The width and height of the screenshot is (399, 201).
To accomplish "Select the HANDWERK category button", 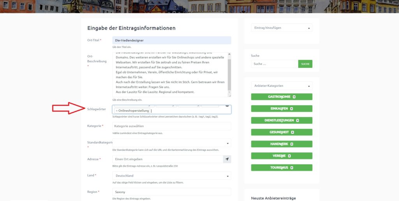I will pyautogui.click(x=281, y=144).
